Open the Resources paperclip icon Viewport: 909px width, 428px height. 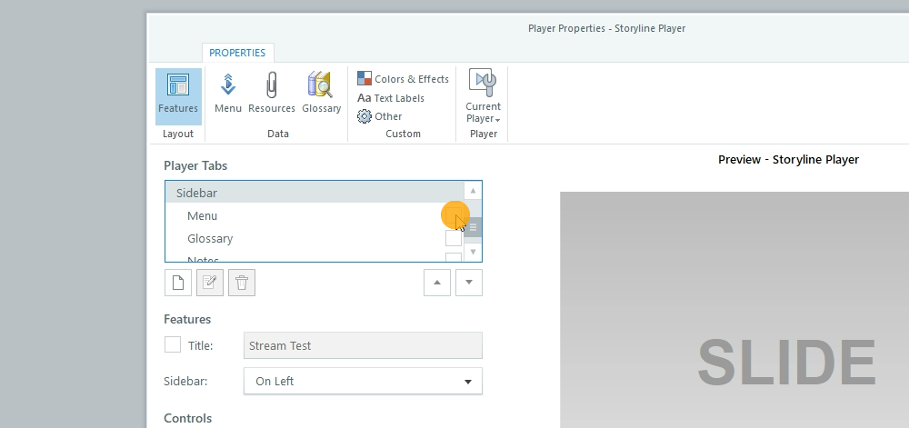[x=272, y=95]
